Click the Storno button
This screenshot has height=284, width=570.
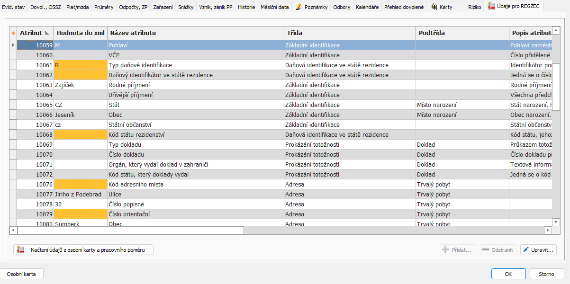[546, 274]
